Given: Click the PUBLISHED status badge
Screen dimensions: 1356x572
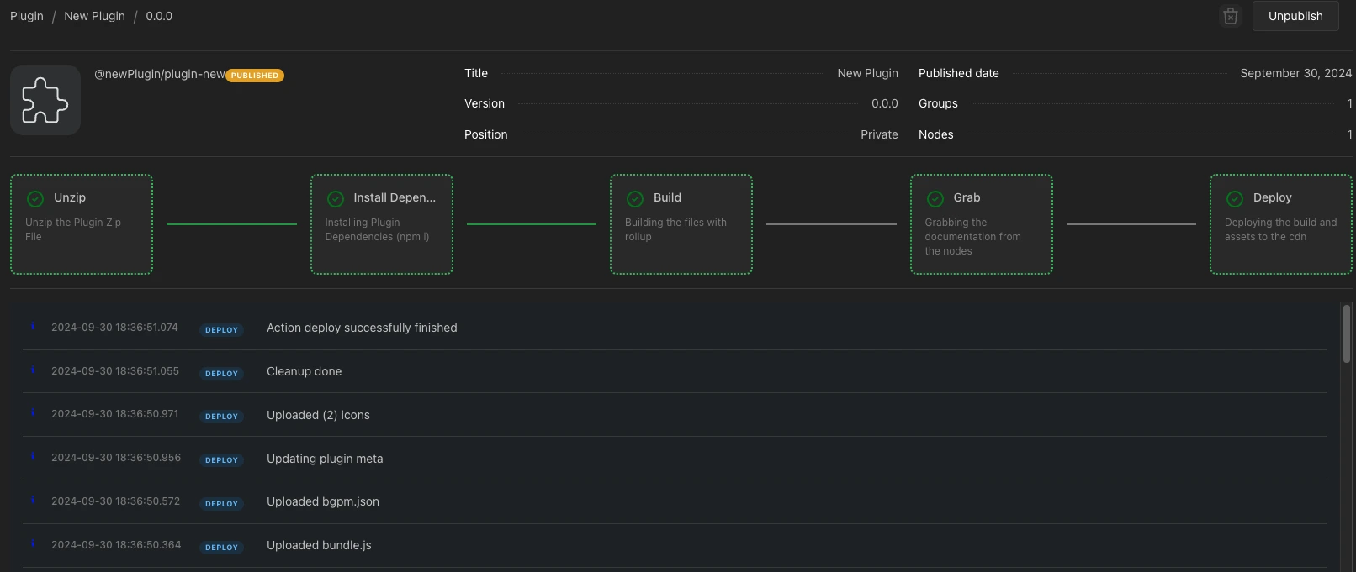Looking at the screenshot, I should [x=255, y=76].
